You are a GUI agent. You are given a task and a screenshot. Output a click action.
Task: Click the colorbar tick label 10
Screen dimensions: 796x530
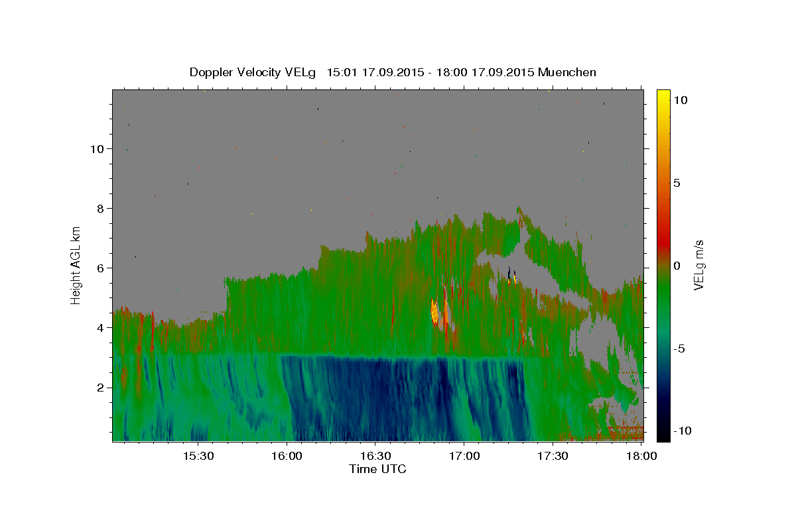click(680, 100)
